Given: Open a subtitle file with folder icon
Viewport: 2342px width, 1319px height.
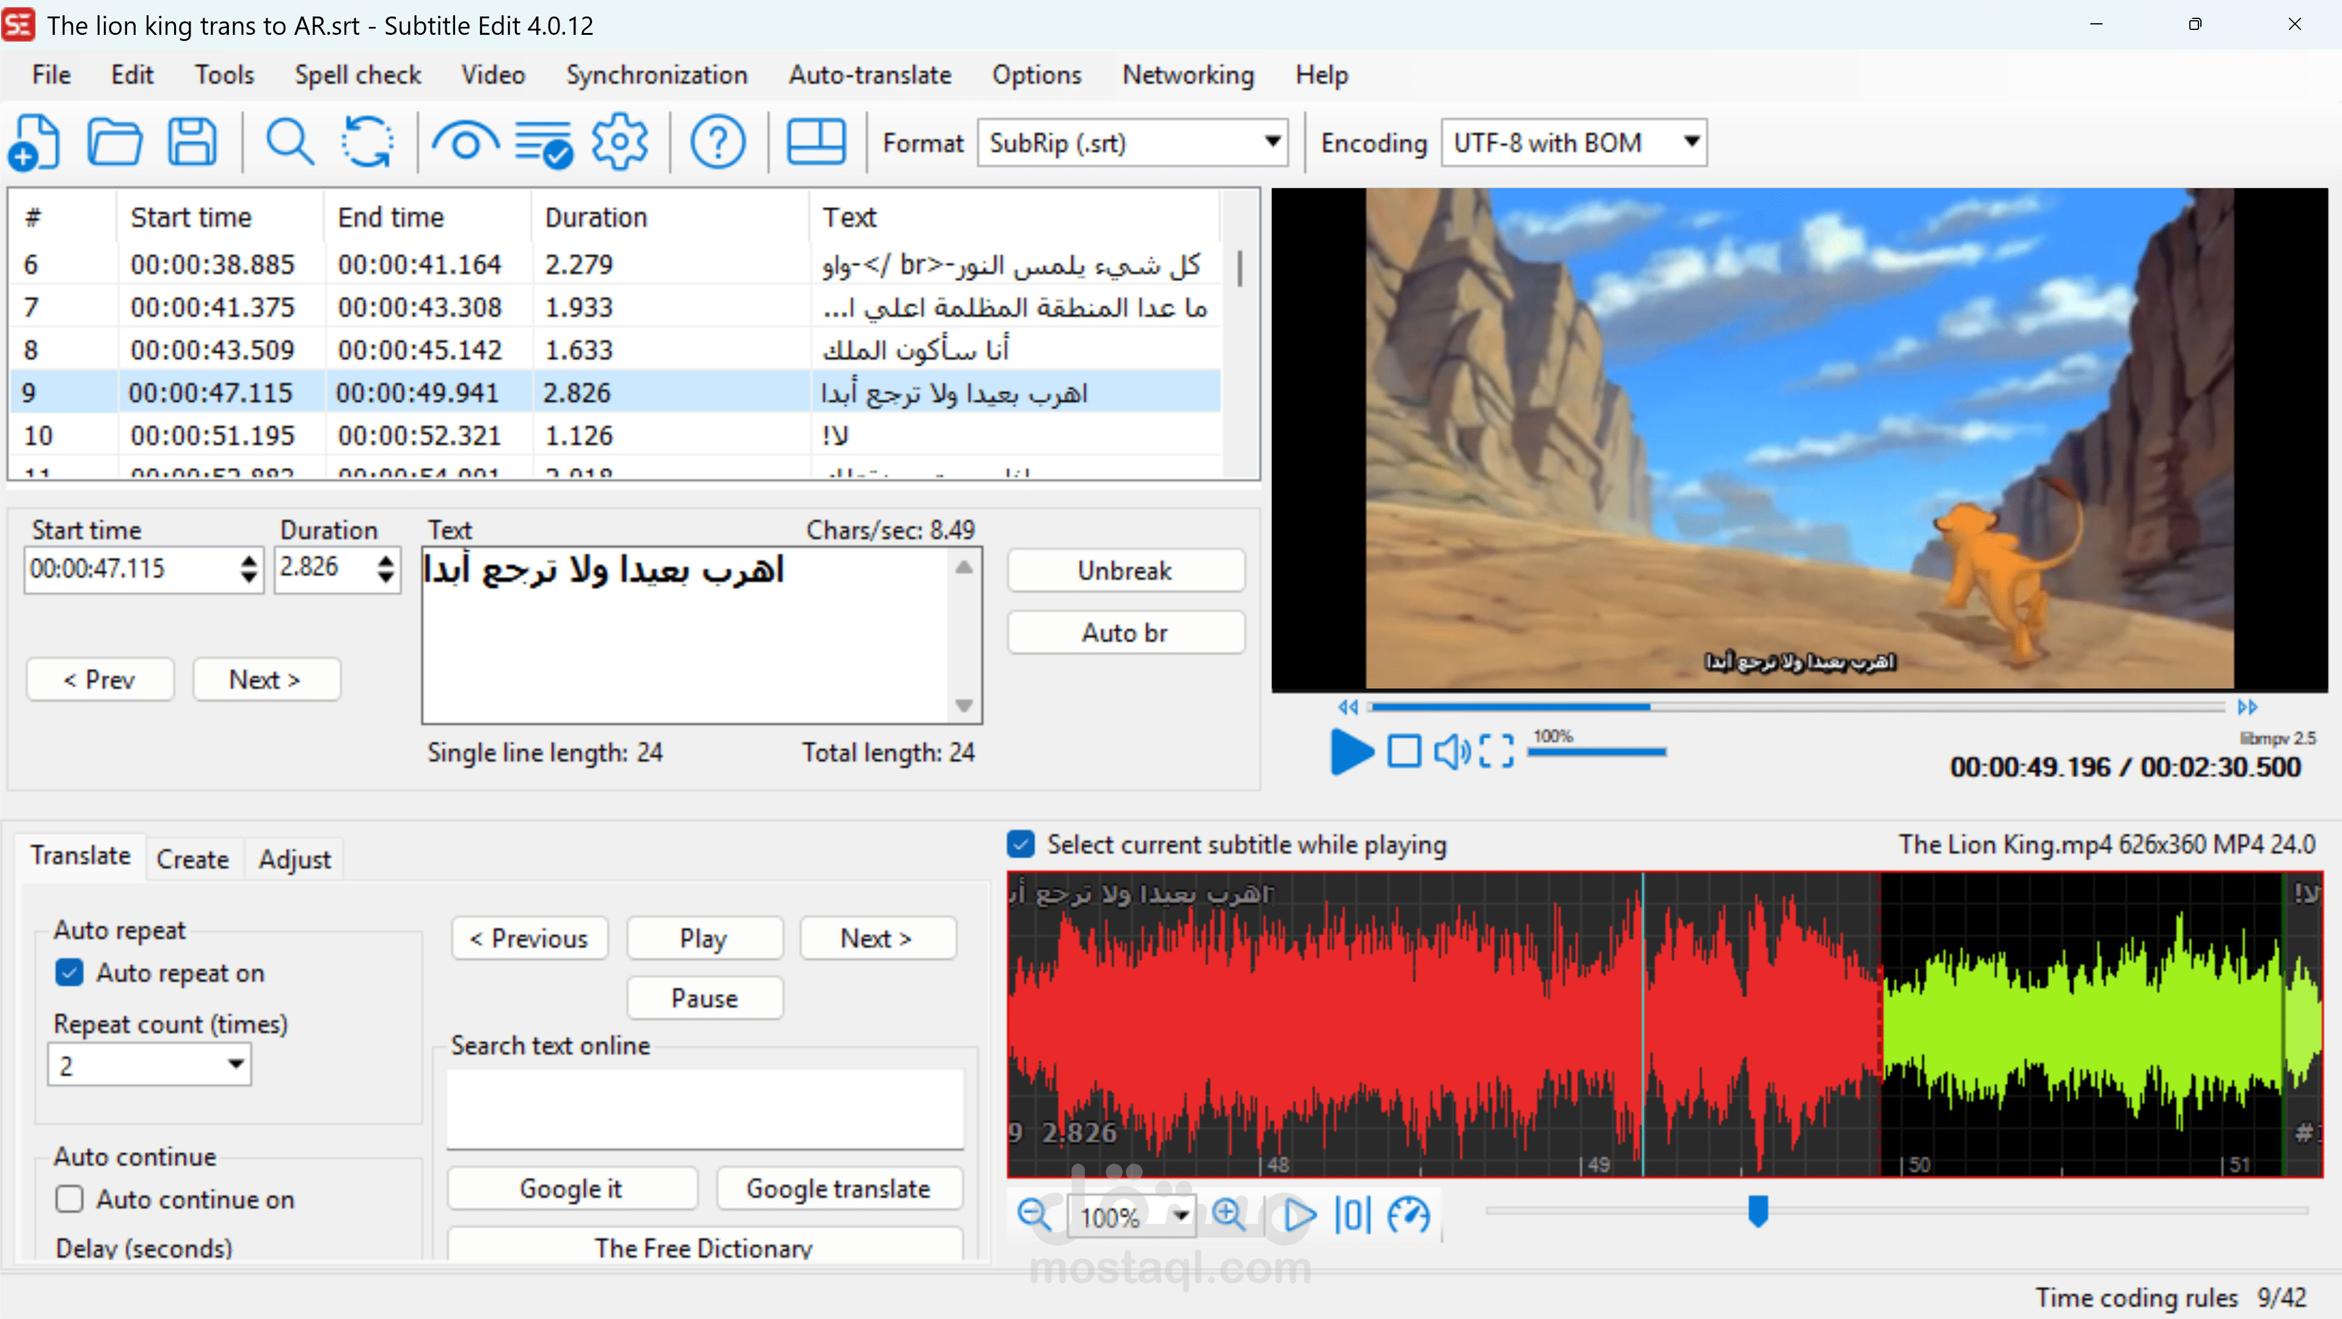Looking at the screenshot, I should [x=115, y=143].
